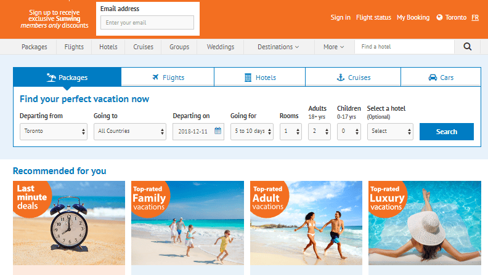Click the airplane icon on the Flights tab
The width and height of the screenshot is (488, 275).
click(155, 77)
